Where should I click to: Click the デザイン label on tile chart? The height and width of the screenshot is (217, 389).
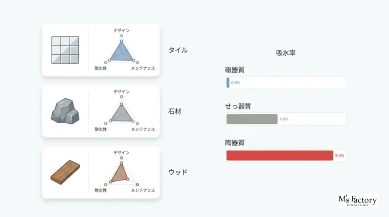[x=122, y=30]
